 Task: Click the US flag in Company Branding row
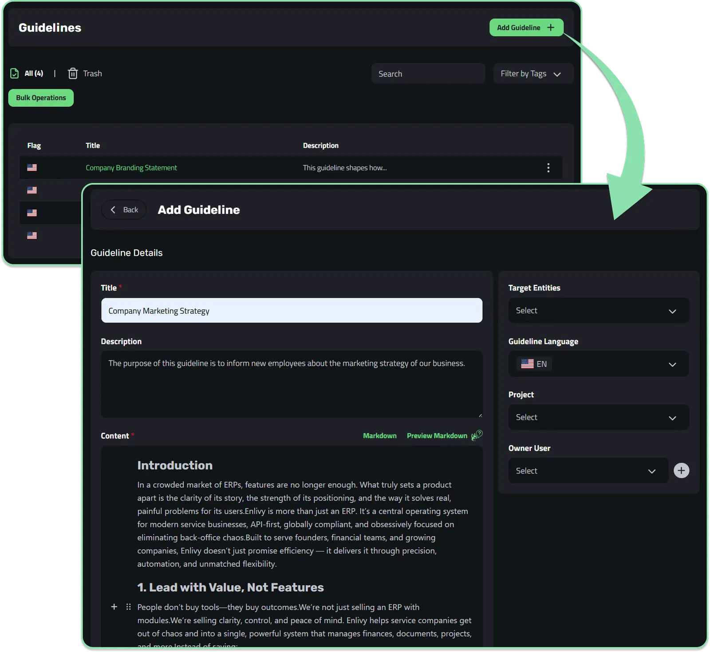point(32,168)
